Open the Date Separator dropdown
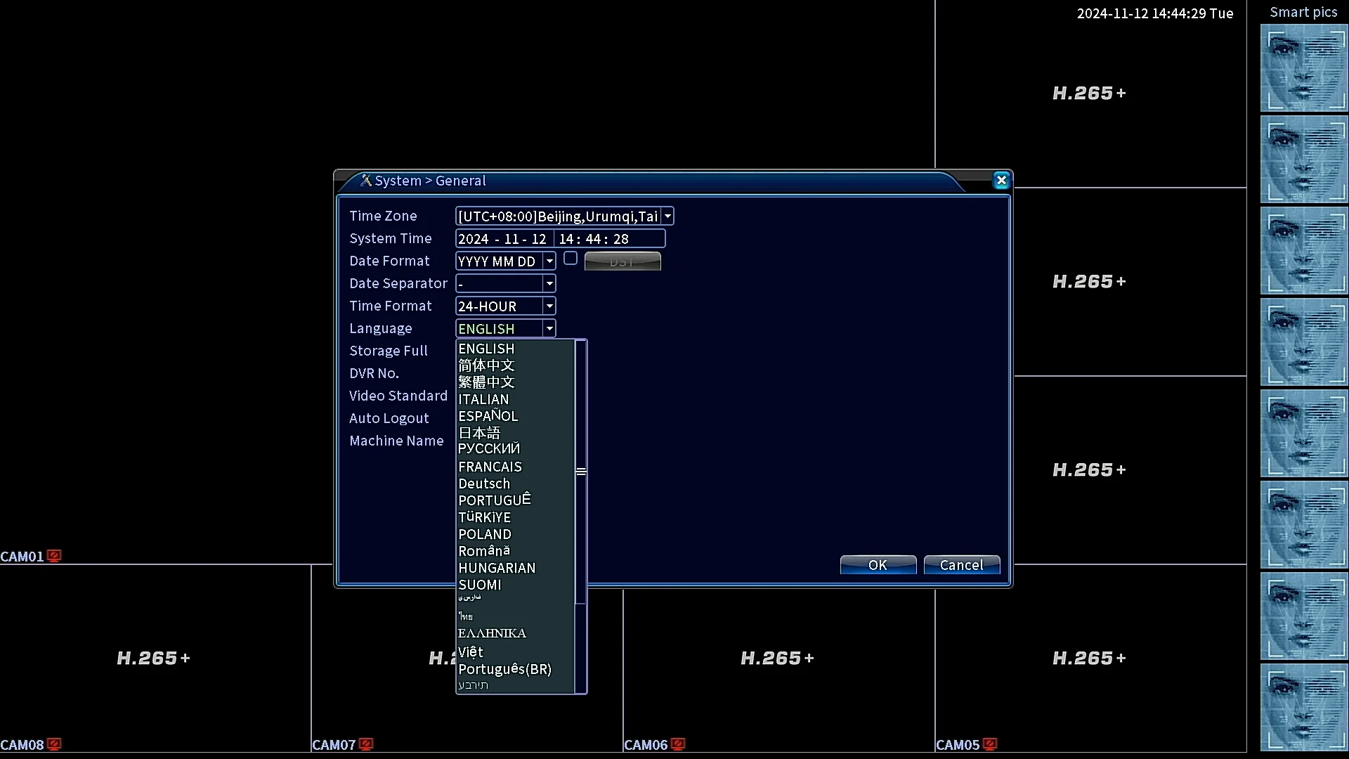This screenshot has height=759, width=1349. (x=549, y=284)
